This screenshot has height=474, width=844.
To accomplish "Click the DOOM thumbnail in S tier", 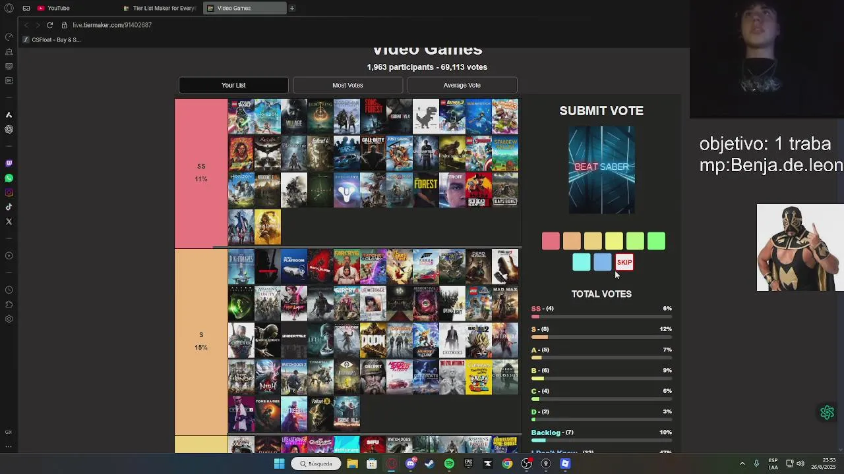I will click(373, 340).
